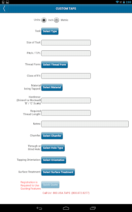Tap the picture notification icon in status bar
Image resolution: width=132 pixels, height=212 pixels.
7,2
